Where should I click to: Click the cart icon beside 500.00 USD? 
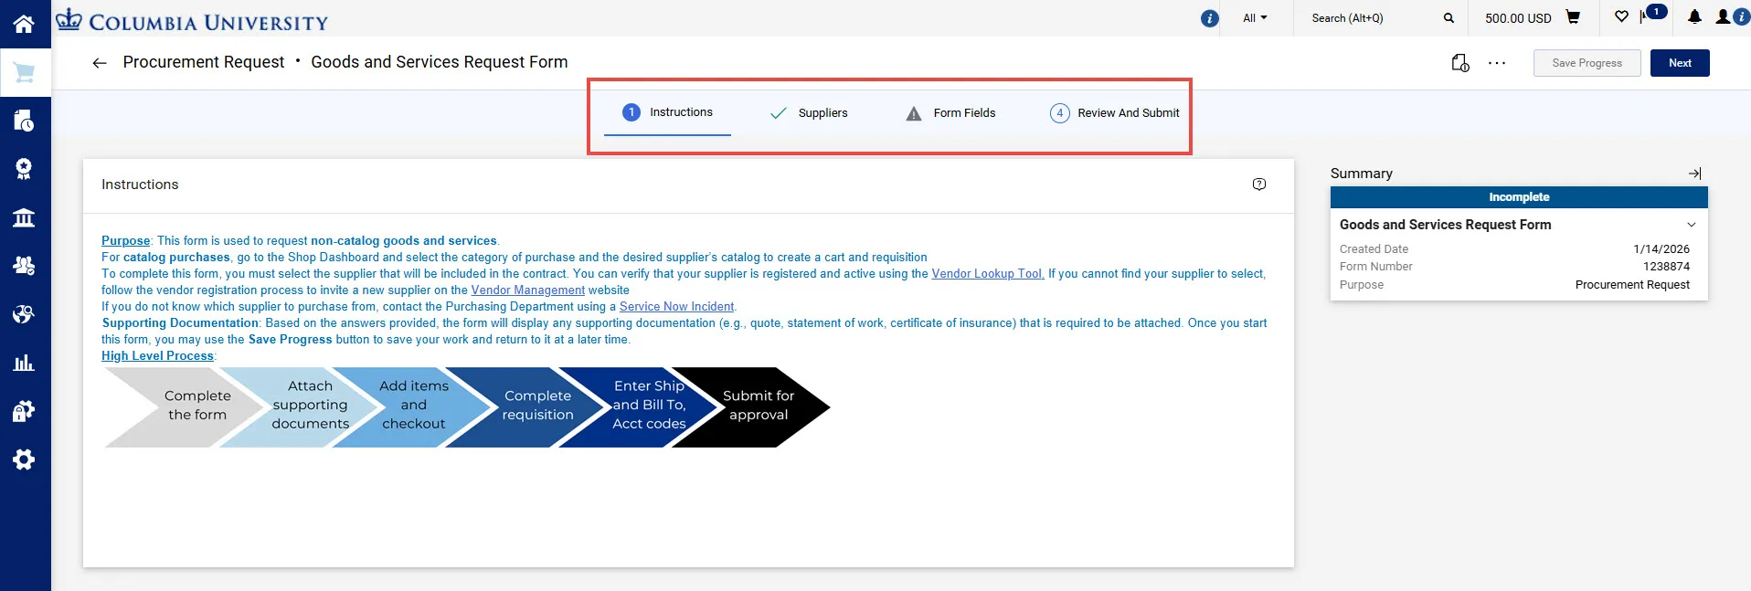[x=1573, y=17]
